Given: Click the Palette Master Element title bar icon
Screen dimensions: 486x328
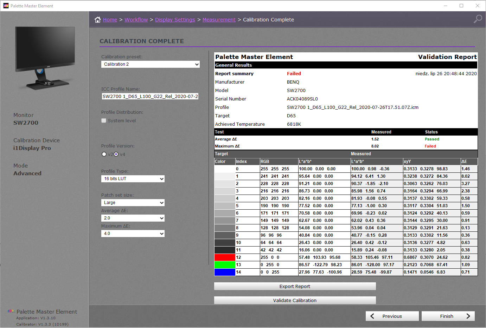Looking at the screenshot, I should 6,6.
